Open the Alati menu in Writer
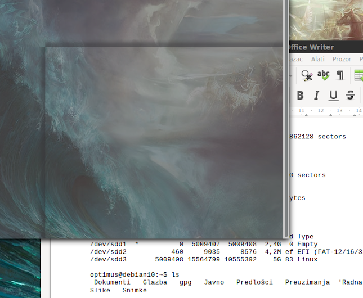363x298 pixels. pyautogui.click(x=317, y=59)
